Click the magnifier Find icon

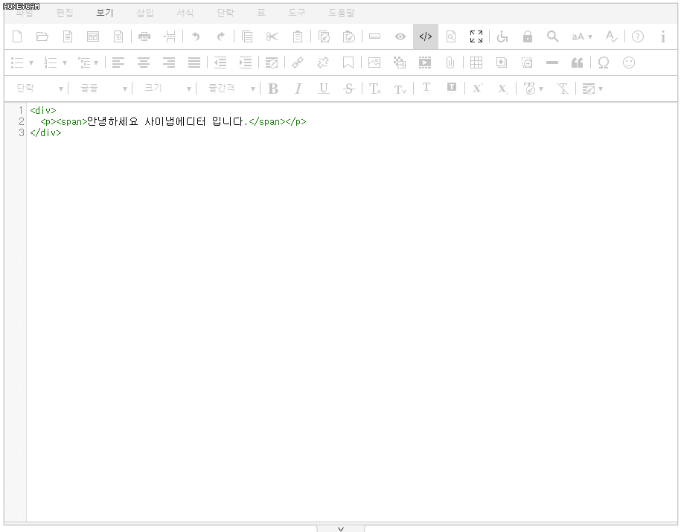point(552,36)
